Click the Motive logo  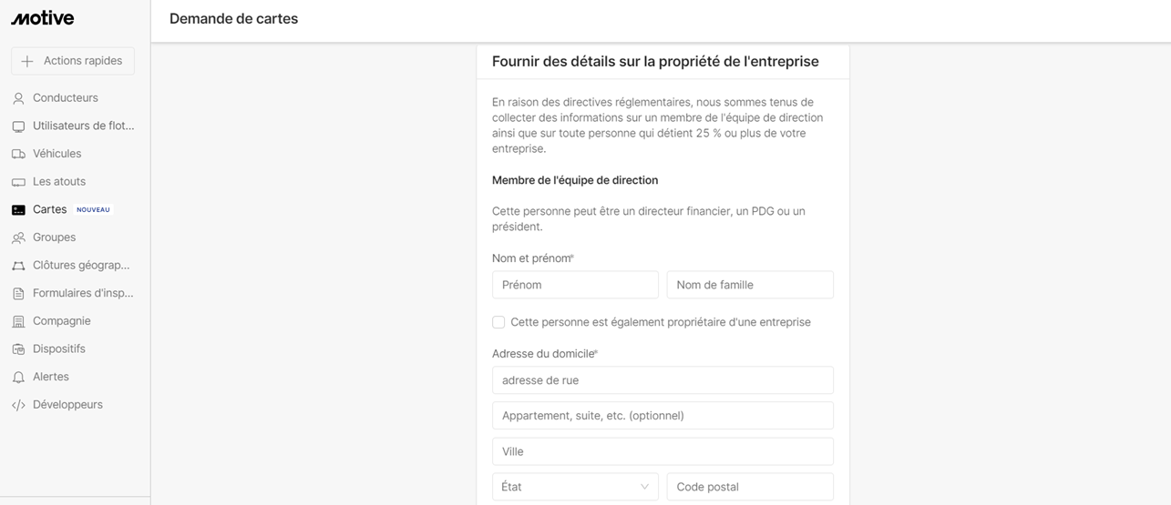tap(43, 18)
